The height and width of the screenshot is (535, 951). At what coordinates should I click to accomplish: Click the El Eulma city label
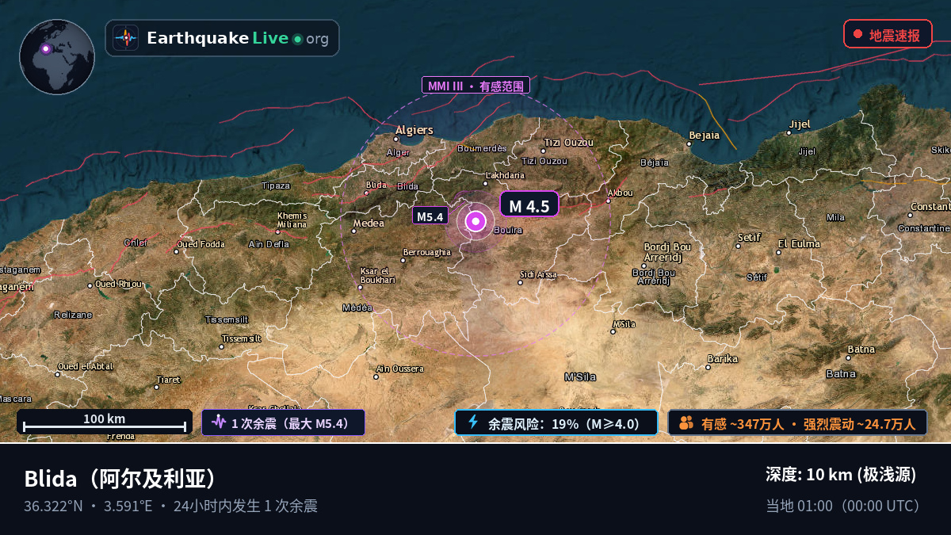[x=799, y=243]
